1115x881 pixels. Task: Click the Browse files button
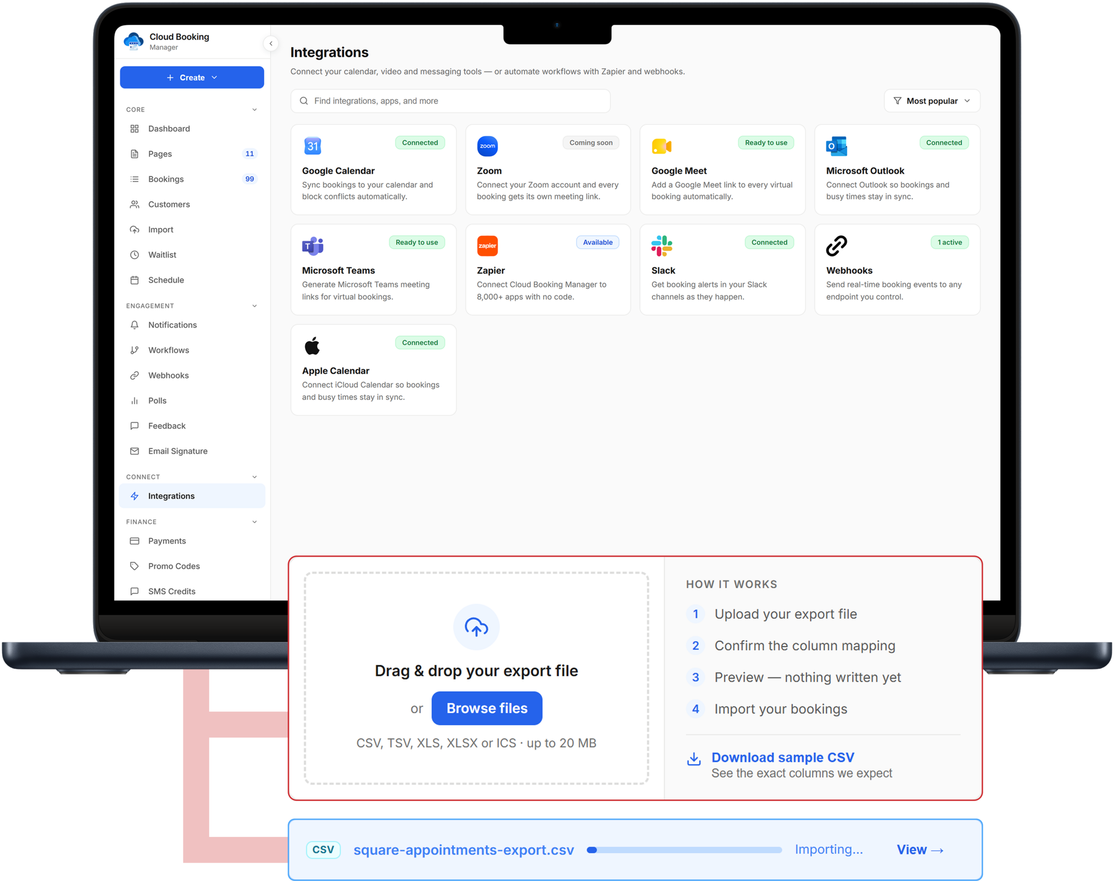point(487,708)
